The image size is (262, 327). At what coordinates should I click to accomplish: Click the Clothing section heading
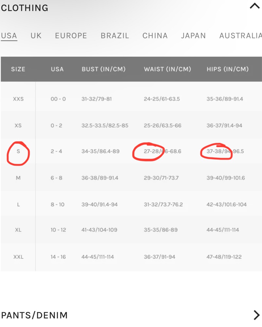click(x=25, y=8)
